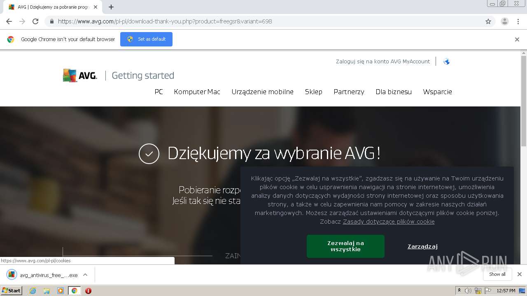Click the page vertical scrollbar thumb
The image size is (527, 296).
(524, 101)
